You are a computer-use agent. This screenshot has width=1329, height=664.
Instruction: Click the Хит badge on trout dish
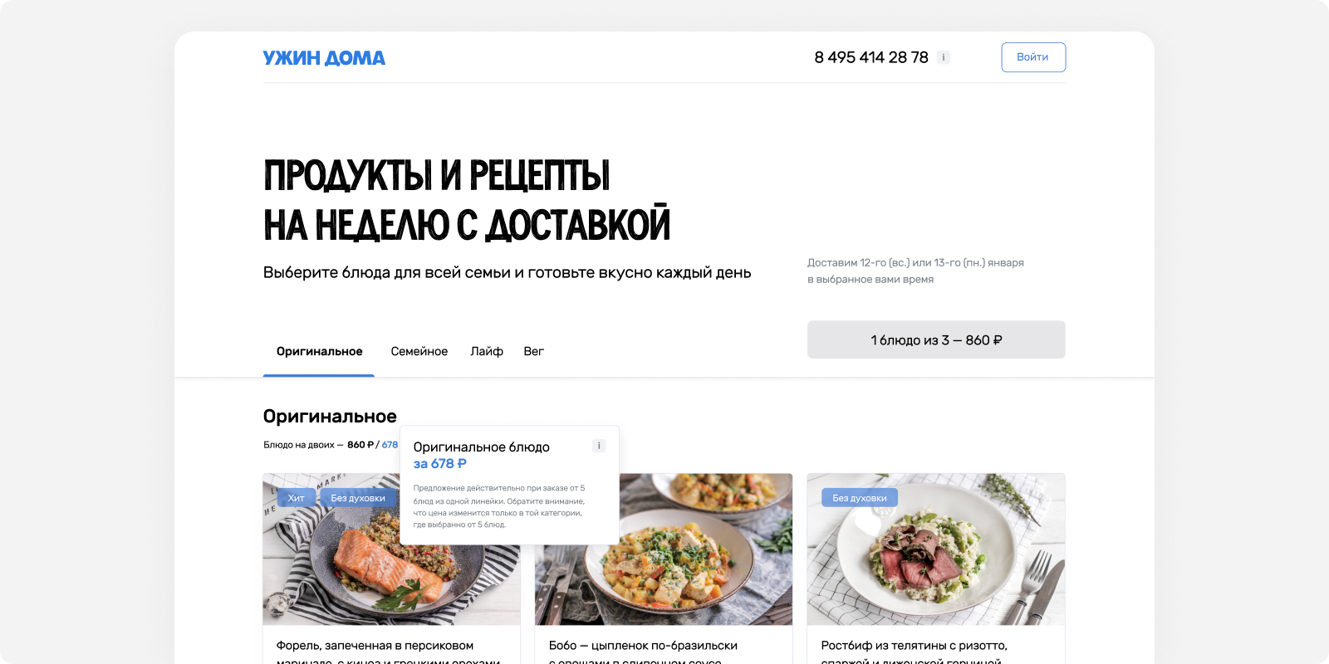pyautogui.click(x=297, y=498)
